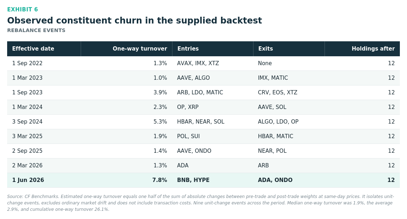The height and width of the screenshot is (219, 407).
Task: Click the AAVE, ONDO entries cell
Action: [x=194, y=151]
